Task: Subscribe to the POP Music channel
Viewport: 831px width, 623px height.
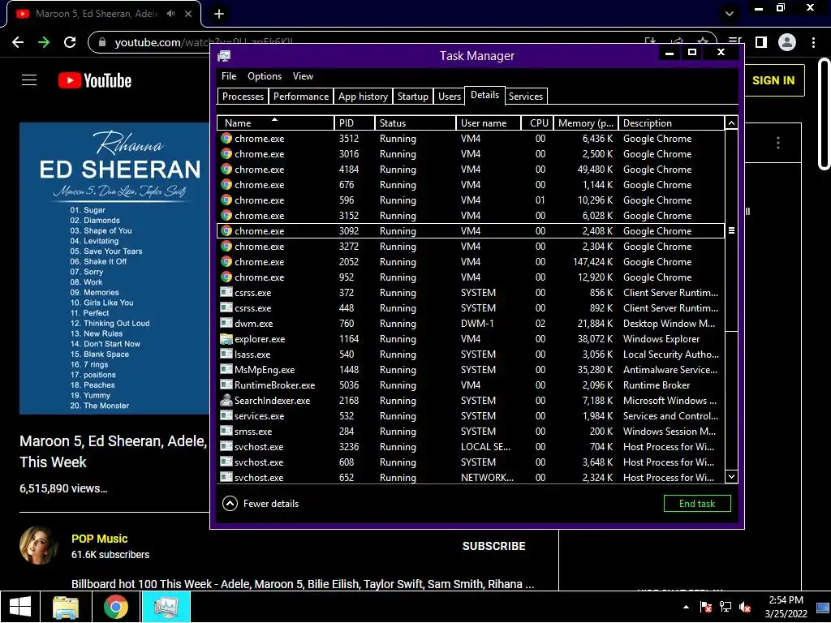Action: point(493,546)
